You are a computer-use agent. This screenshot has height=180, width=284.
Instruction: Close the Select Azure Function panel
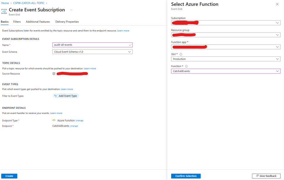[277, 4]
